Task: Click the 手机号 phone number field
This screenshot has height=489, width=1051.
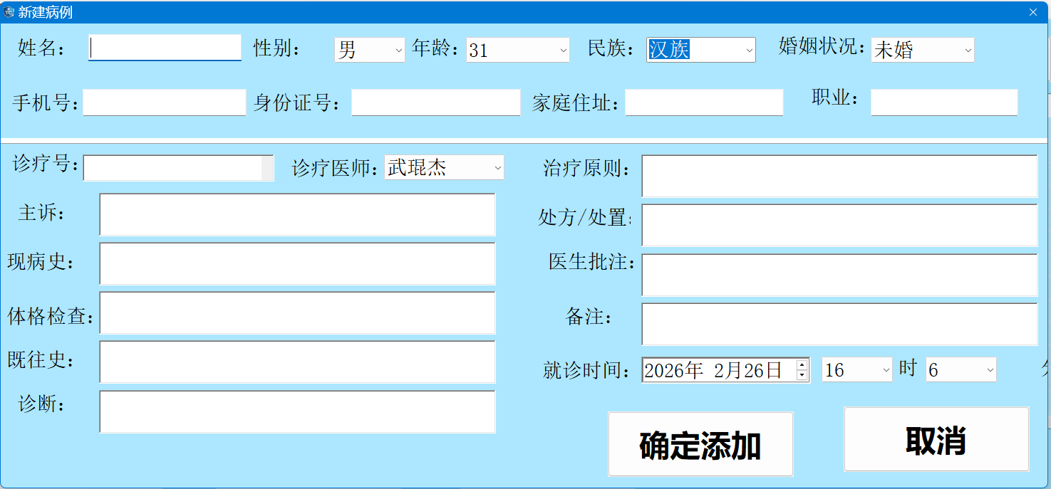Action: click(x=164, y=102)
